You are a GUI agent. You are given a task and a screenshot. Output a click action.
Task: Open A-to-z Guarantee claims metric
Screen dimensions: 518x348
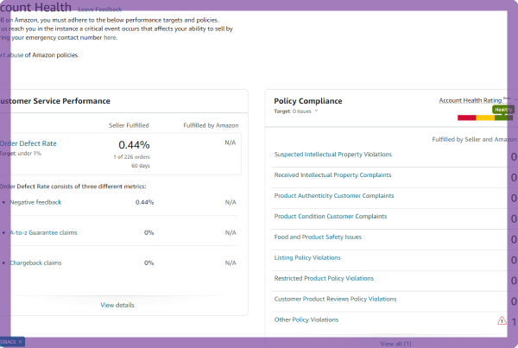[x=41, y=232]
